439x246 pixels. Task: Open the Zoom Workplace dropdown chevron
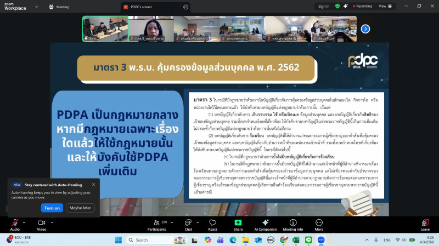coord(36,7)
